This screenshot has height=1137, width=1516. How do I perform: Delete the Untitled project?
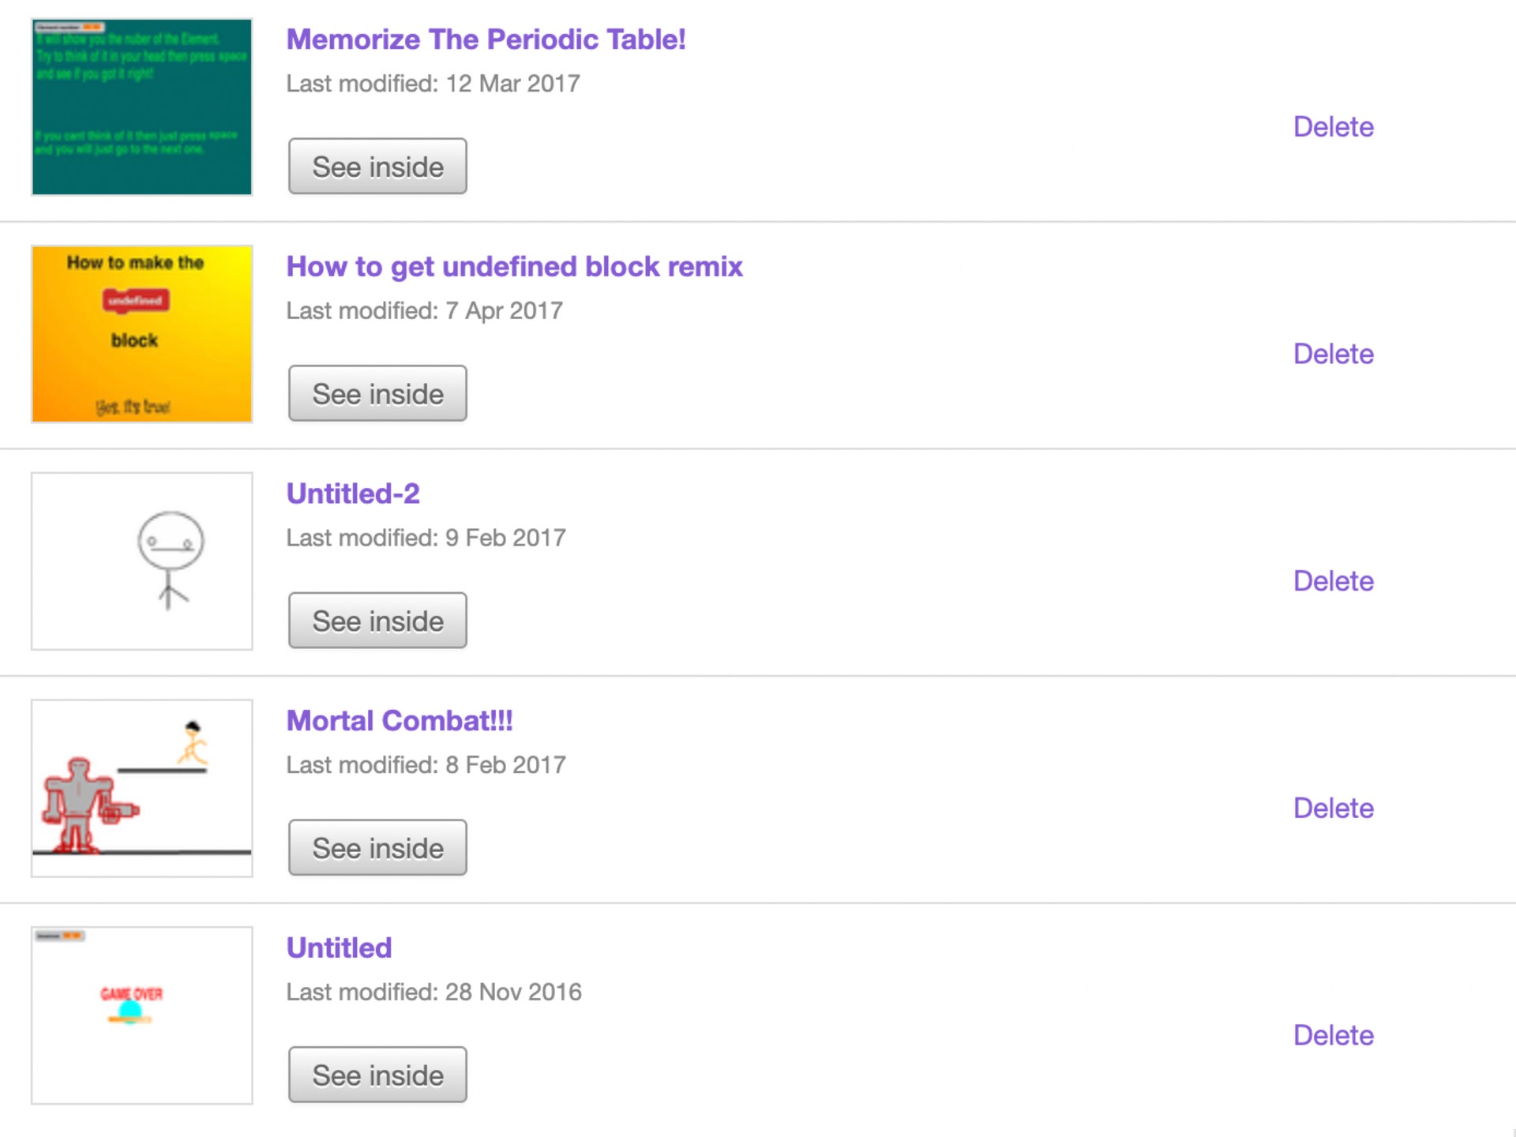[x=1333, y=1034]
